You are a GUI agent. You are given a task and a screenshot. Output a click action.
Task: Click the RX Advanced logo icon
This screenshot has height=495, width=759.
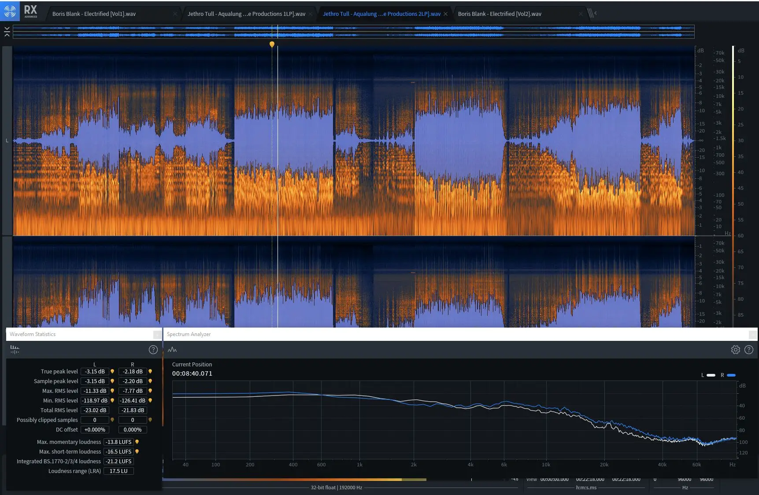(x=10, y=11)
